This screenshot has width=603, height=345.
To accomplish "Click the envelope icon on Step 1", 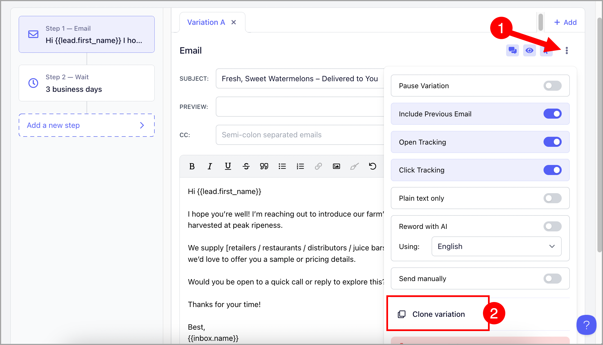I will coord(33,34).
